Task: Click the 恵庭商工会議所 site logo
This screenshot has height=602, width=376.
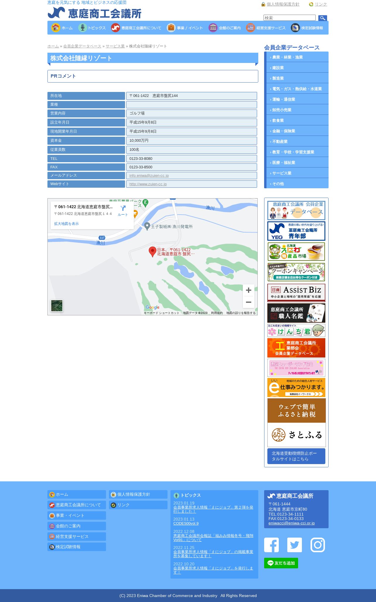Action: [x=94, y=13]
